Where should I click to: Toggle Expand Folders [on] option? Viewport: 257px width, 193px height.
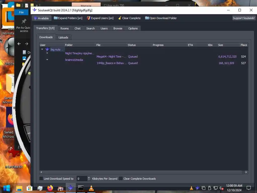point(68,18)
